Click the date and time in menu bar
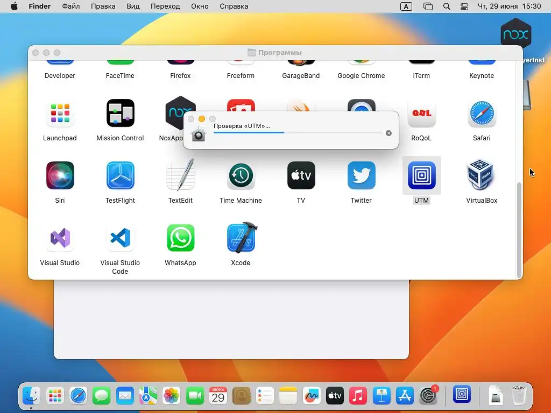551x413 pixels. click(509, 6)
